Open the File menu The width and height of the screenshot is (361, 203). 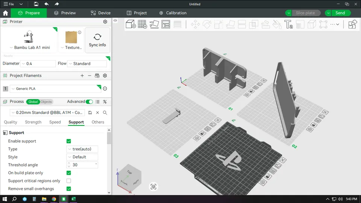coord(9,4)
